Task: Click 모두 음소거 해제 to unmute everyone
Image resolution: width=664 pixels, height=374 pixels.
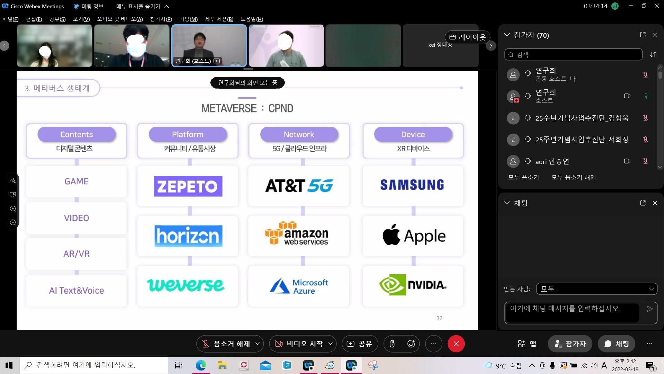Action: [x=574, y=177]
